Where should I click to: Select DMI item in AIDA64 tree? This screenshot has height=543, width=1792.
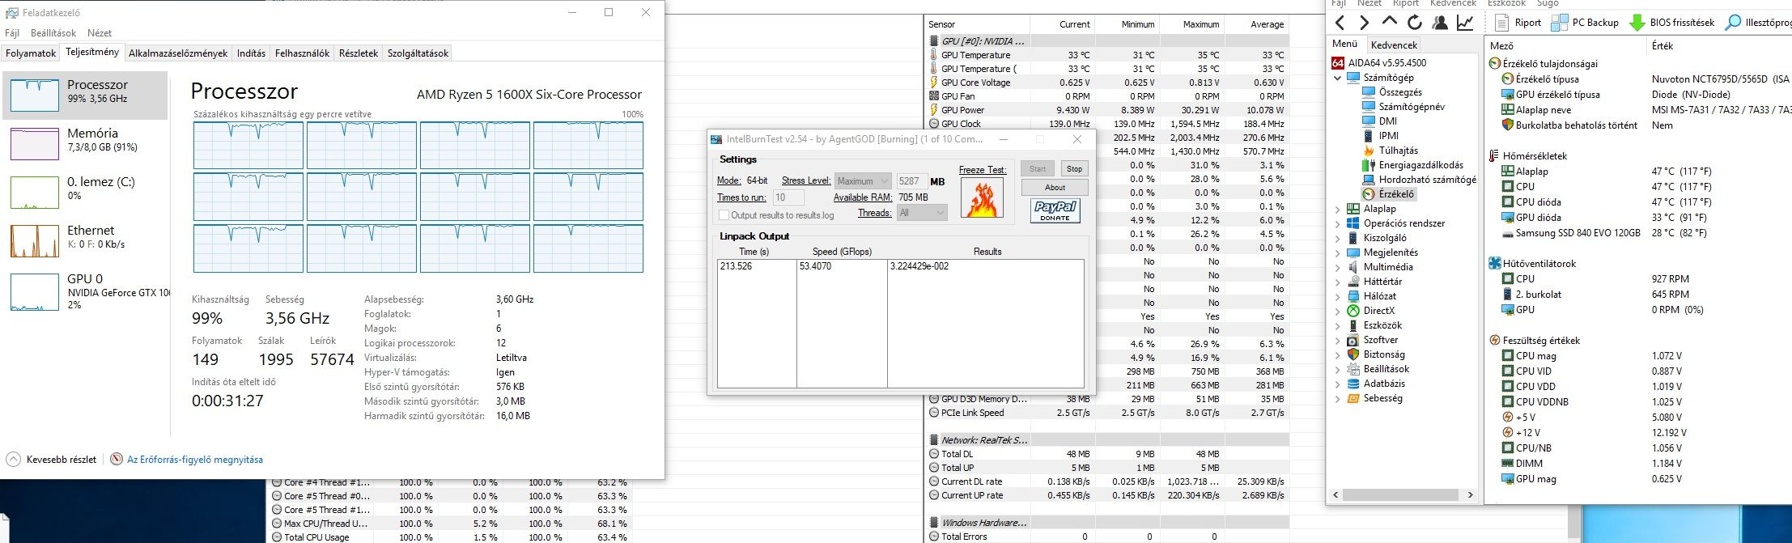click(x=1380, y=121)
